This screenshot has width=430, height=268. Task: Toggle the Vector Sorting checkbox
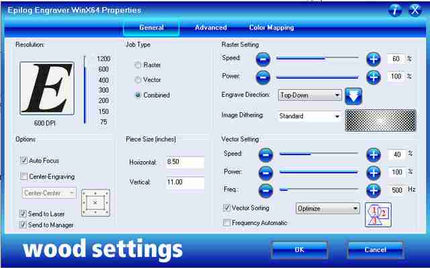click(x=226, y=208)
